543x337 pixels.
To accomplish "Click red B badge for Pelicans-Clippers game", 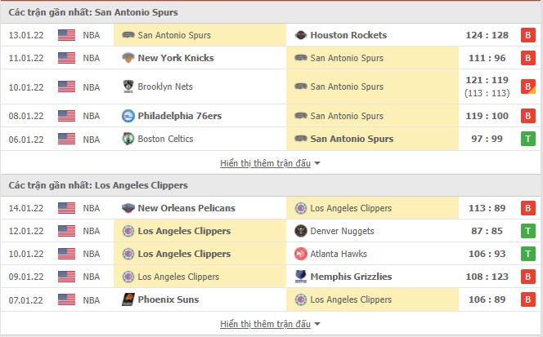I will (528, 208).
